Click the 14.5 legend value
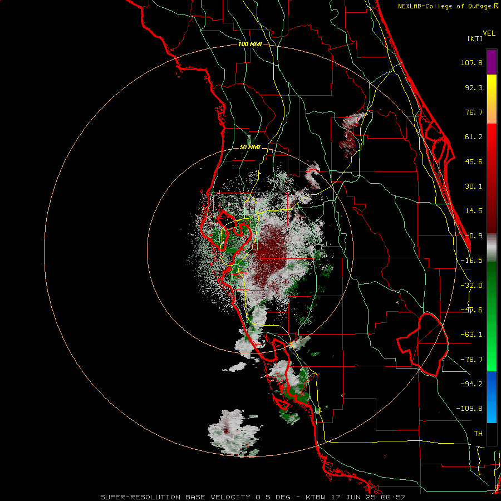 tap(474, 211)
